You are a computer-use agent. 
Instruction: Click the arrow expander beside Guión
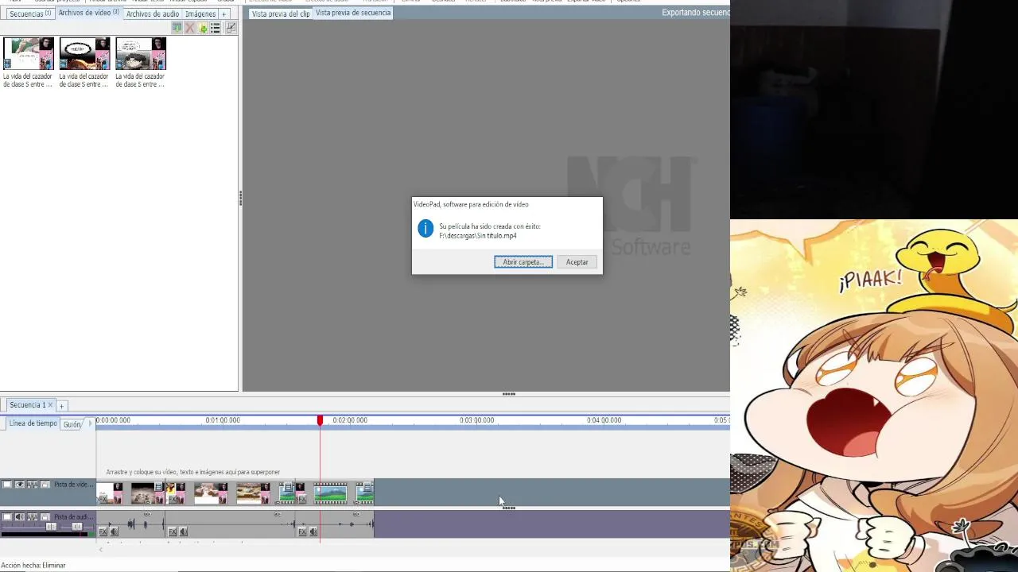[90, 423]
